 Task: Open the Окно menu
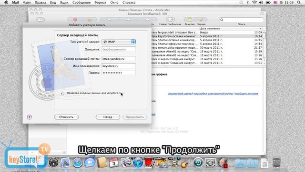coord(114,2)
